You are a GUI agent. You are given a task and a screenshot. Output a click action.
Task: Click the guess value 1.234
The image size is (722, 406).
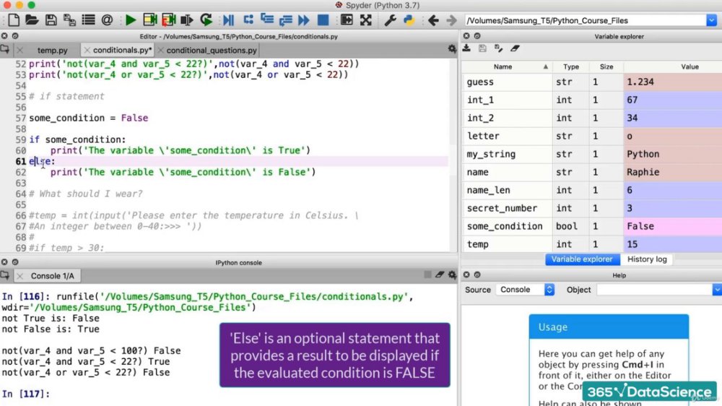coord(640,82)
